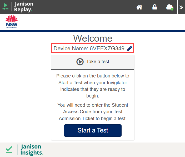
Task: Click the invigilator instructions paragraph
Action: click(93, 86)
